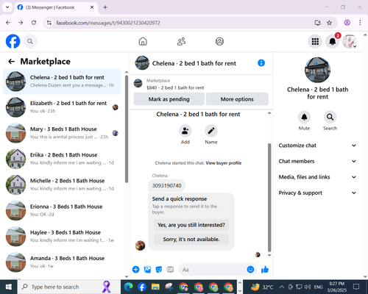
Task: Open the account profile picture menu
Action: [350, 41]
